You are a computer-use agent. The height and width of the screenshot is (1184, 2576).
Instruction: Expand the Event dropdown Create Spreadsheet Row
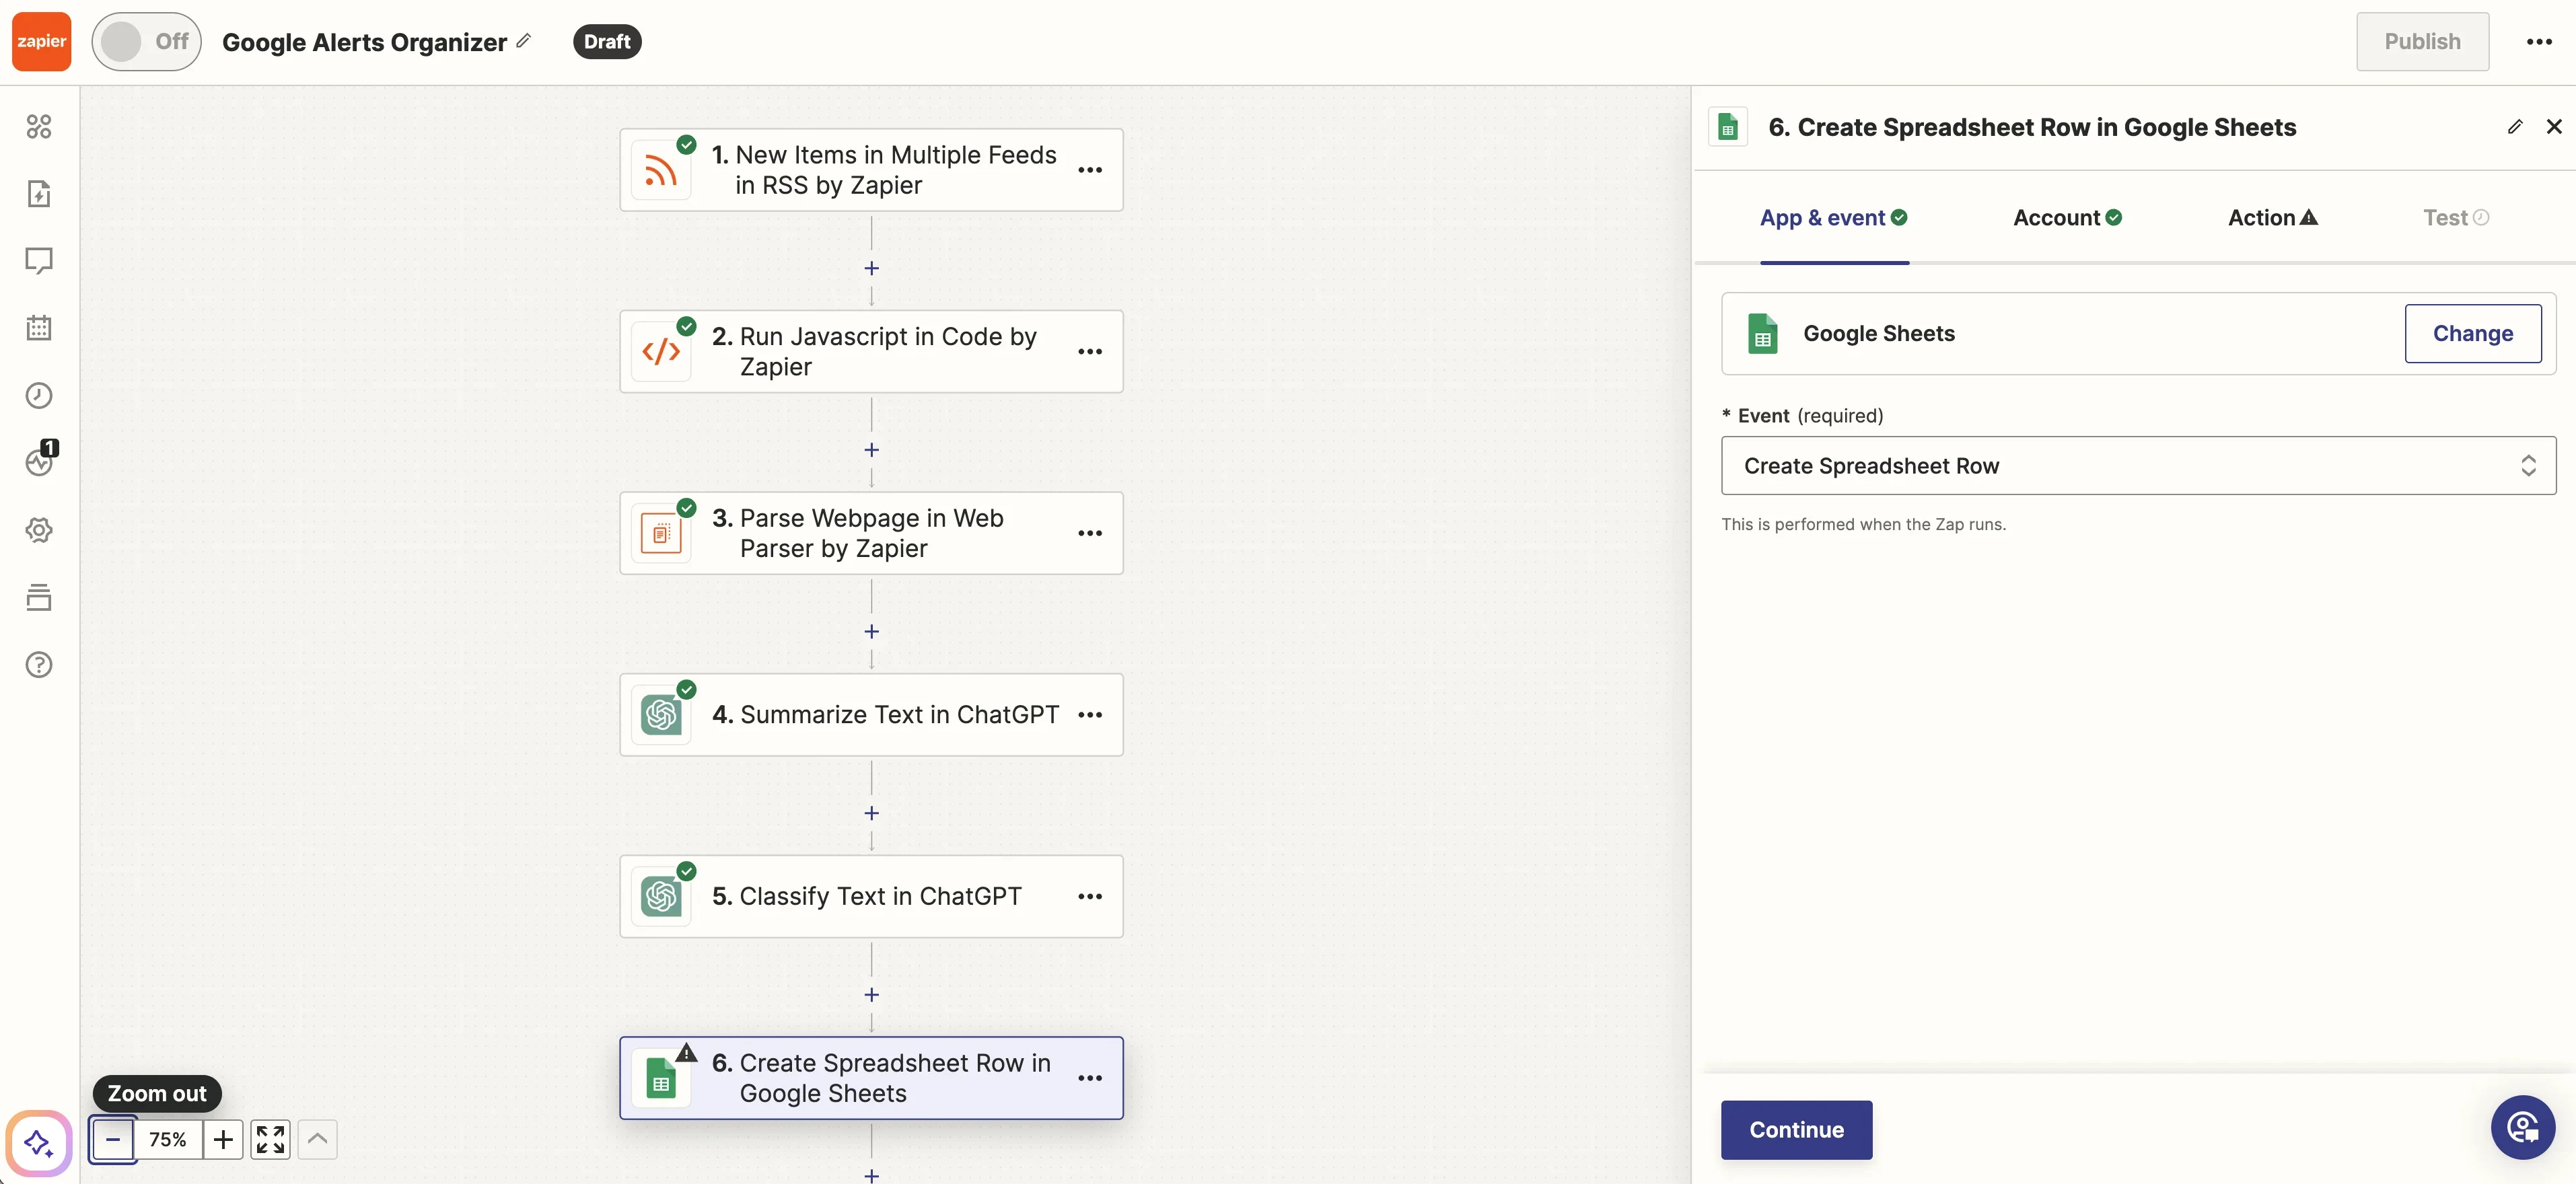2138,465
